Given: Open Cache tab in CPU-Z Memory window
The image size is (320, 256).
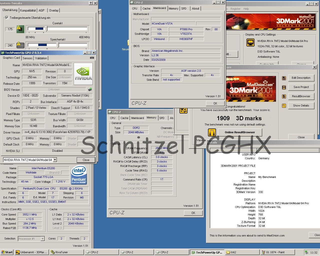Looking at the screenshot, I should (x=124, y=118).
